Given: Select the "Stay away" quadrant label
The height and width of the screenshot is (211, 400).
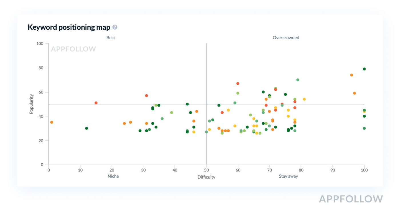Looking at the screenshot, I should [x=288, y=176].
